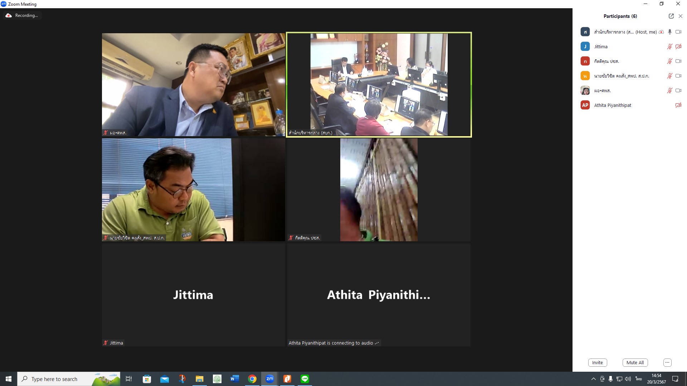This screenshot has width=687, height=386.
Task: Click the microphone-in-use tray icon
Action: click(x=610, y=379)
